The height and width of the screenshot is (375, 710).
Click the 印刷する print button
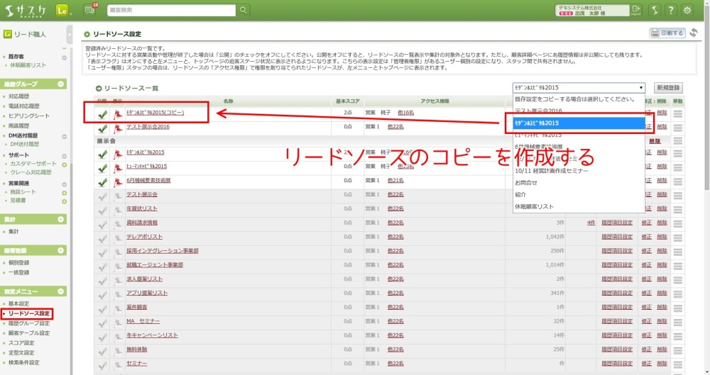pyautogui.click(x=666, y=33)
